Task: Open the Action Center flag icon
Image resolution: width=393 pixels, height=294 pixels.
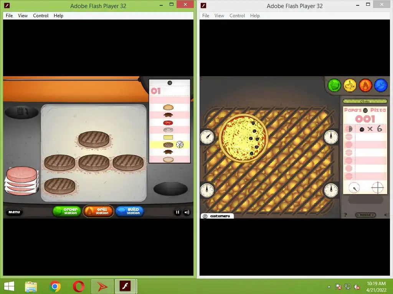Action: pos(339,287)
